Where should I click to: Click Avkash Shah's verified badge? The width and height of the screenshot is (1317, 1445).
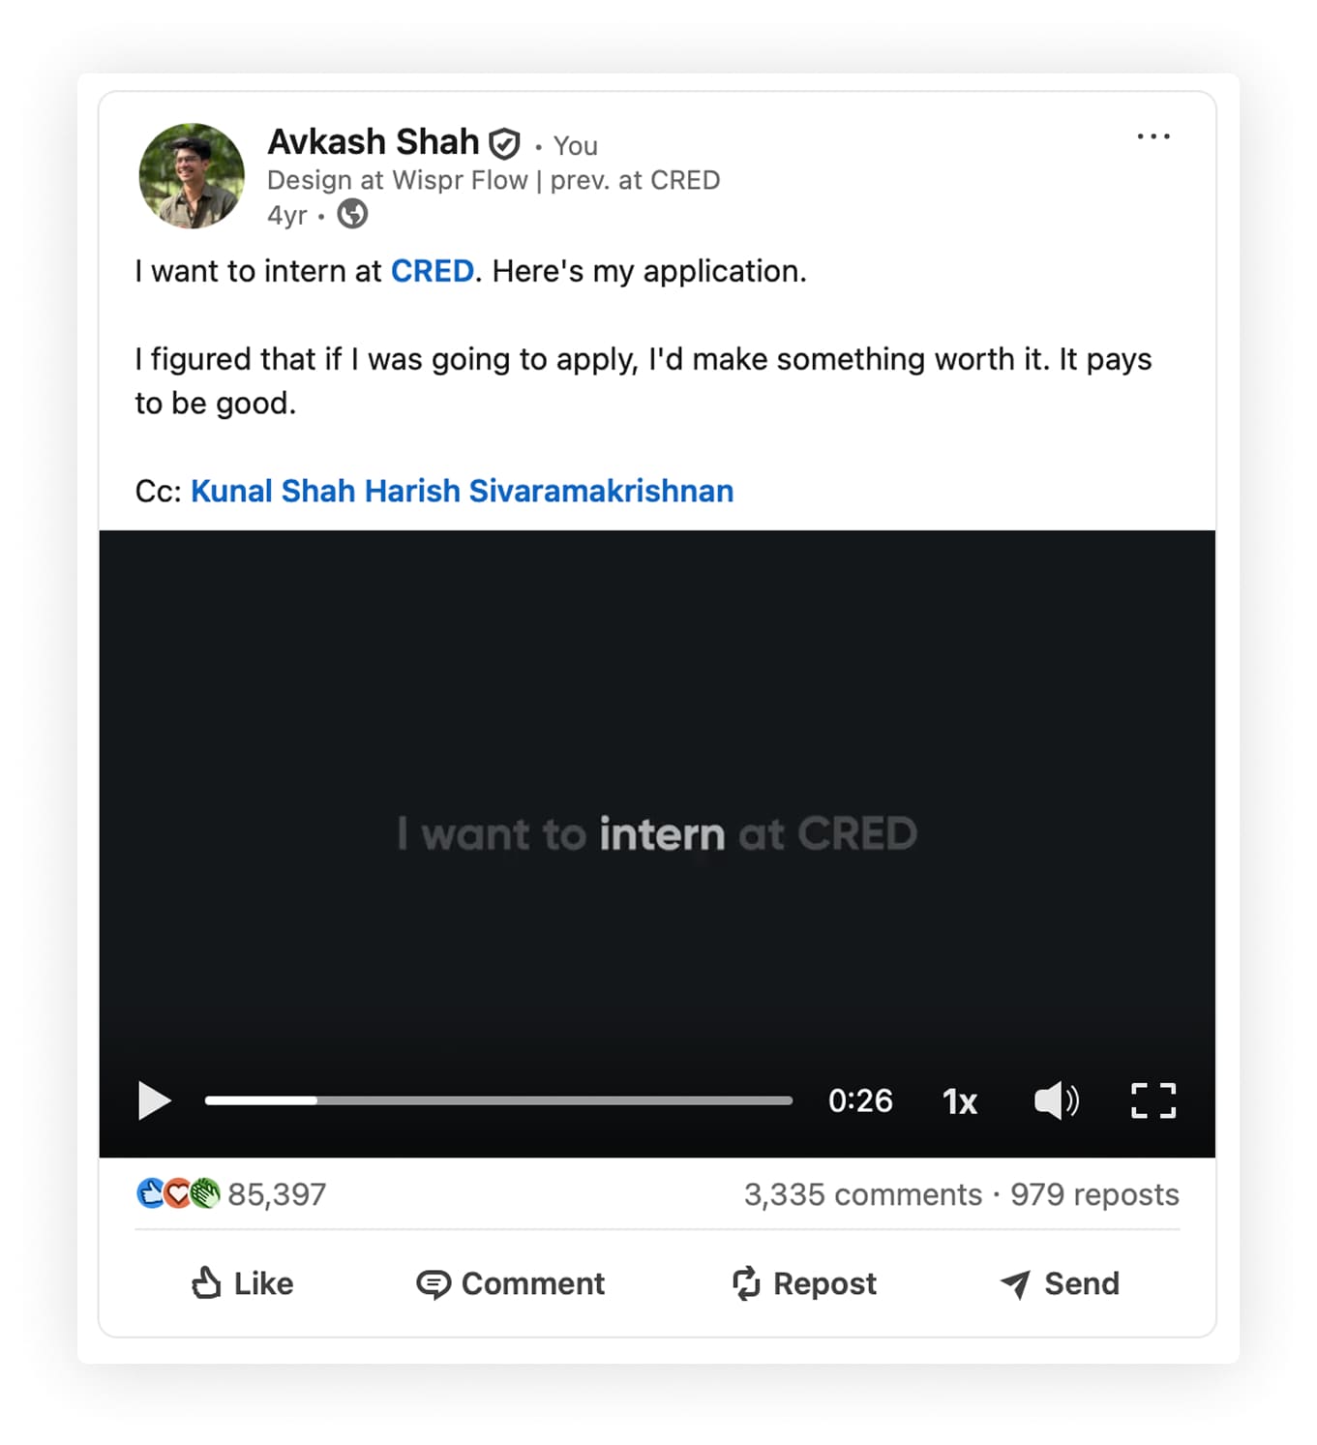click(x=506, y=141)
